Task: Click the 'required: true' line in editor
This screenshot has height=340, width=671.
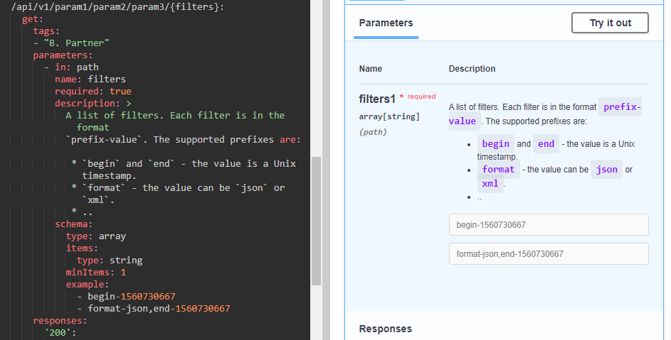Action: coord(93,92)
